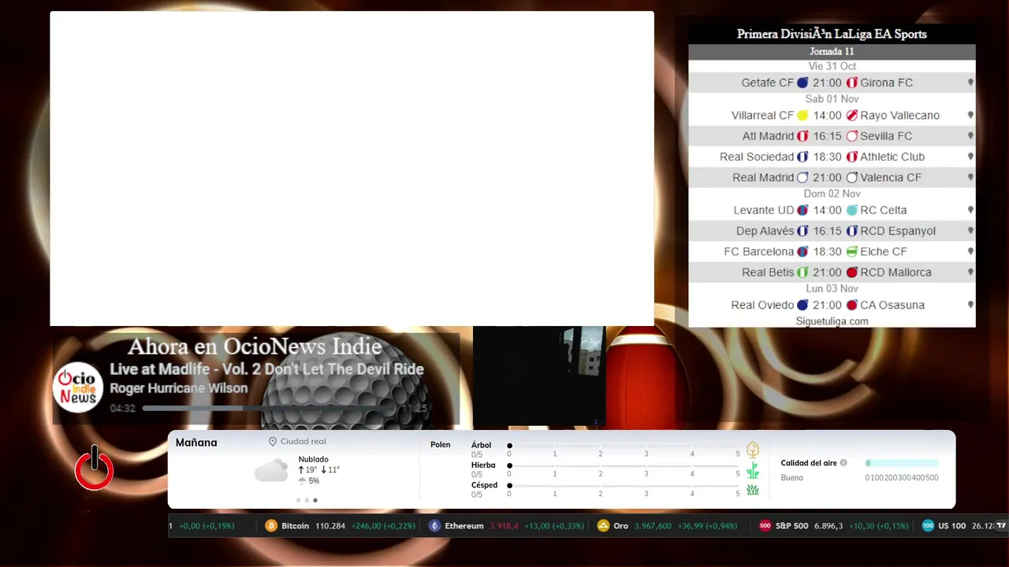Click the song title Live at Madlife

click(266, 369)
